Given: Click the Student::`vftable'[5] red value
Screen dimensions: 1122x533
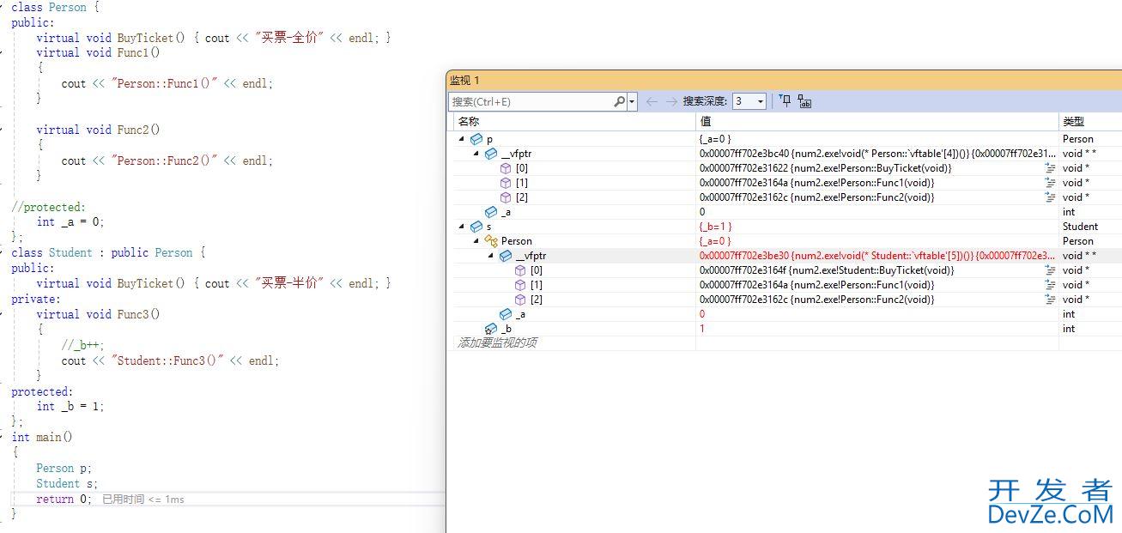Looking at the screenshot, I should [876, 256].
